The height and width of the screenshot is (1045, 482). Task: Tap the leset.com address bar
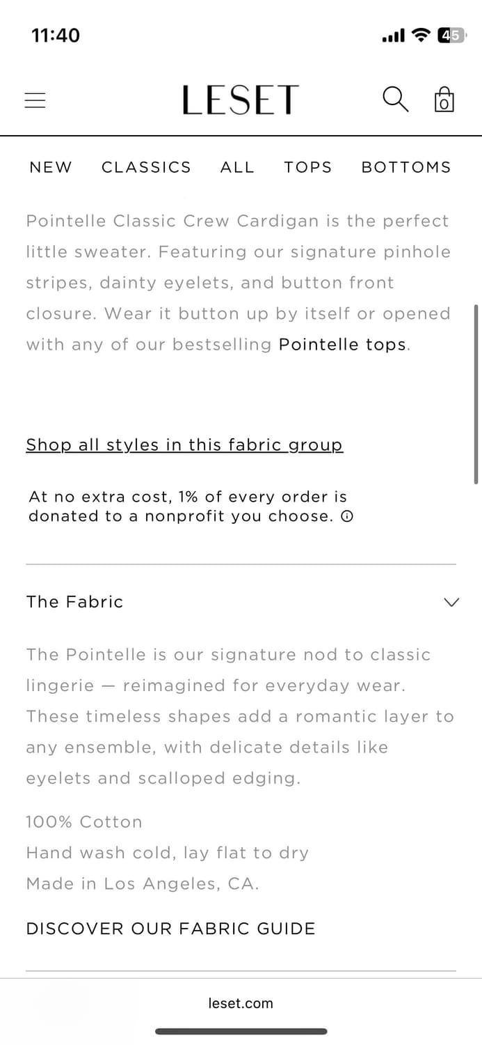coord(241,1003)
